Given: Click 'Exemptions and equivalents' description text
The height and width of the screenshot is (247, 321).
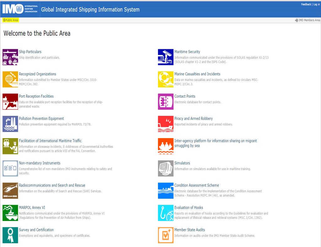Looking at the screenshot, I should [x=55, y=236].
